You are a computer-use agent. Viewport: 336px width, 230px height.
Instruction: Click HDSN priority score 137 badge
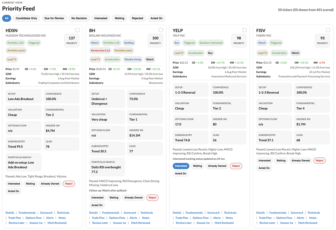(x=72, y=41)
